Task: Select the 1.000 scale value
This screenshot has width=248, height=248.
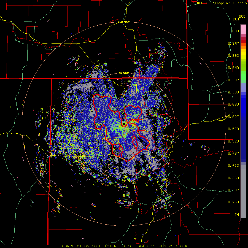Action: (233, 31)
